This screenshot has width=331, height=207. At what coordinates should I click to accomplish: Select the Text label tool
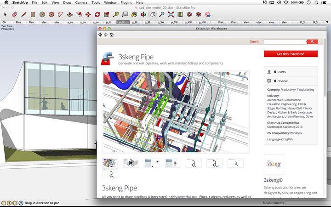tap(125, 15)
